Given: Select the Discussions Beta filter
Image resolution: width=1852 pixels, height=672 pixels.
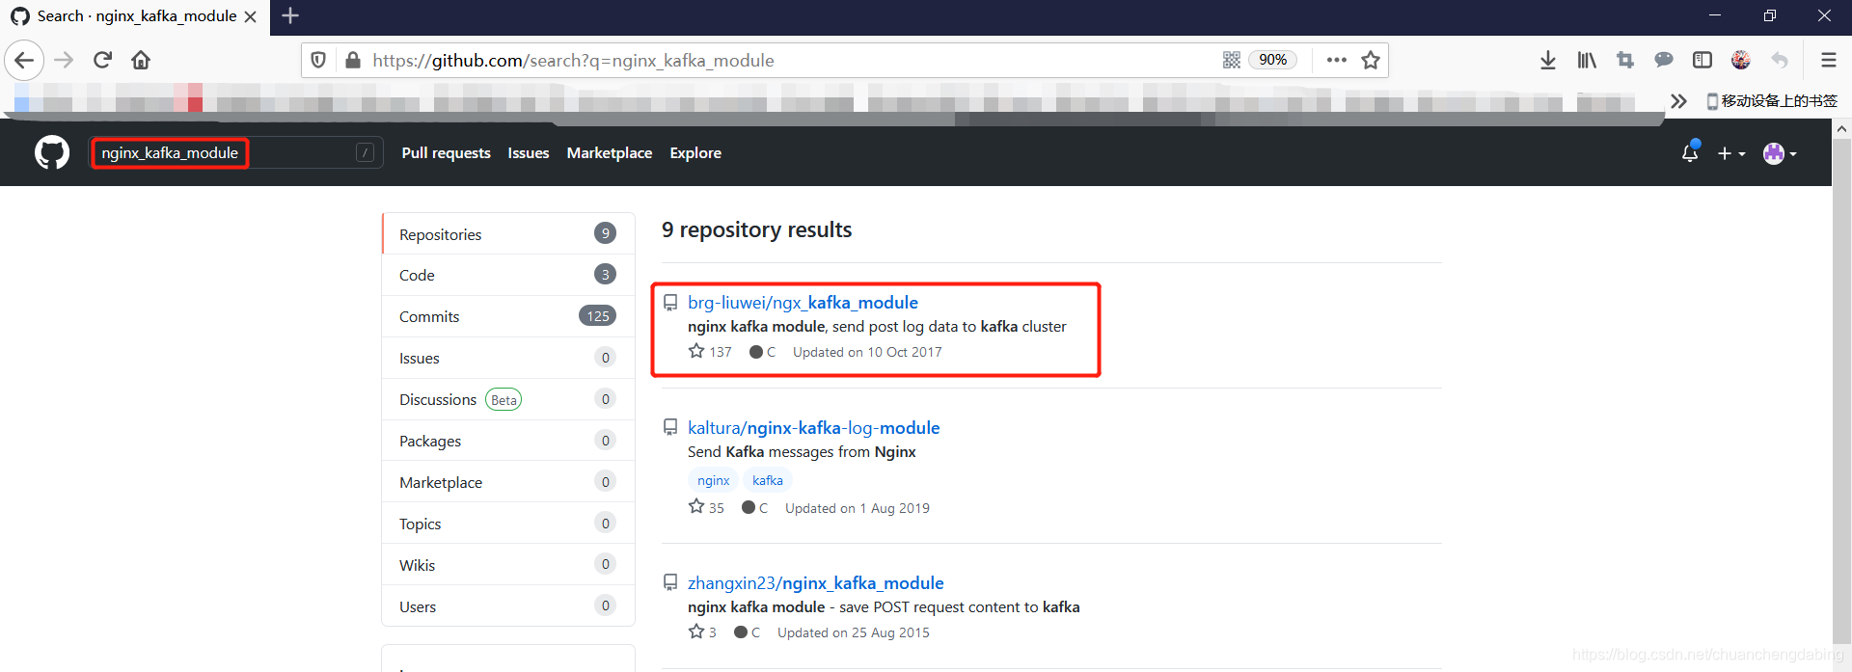Looking at the screenshot, I should click(x=508, y=399).
